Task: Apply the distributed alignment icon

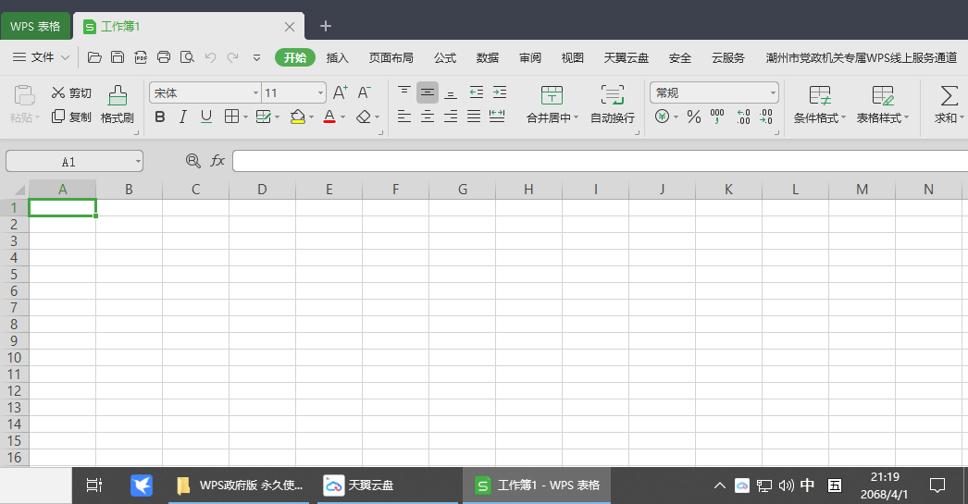Action: [497, 116]
